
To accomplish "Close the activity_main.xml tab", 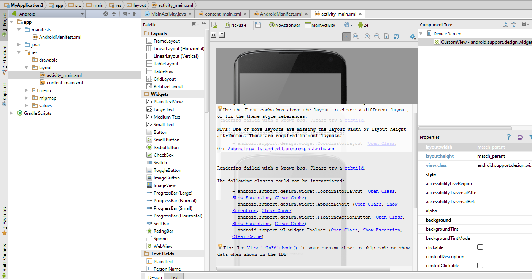I will click(x=360, y=14).
